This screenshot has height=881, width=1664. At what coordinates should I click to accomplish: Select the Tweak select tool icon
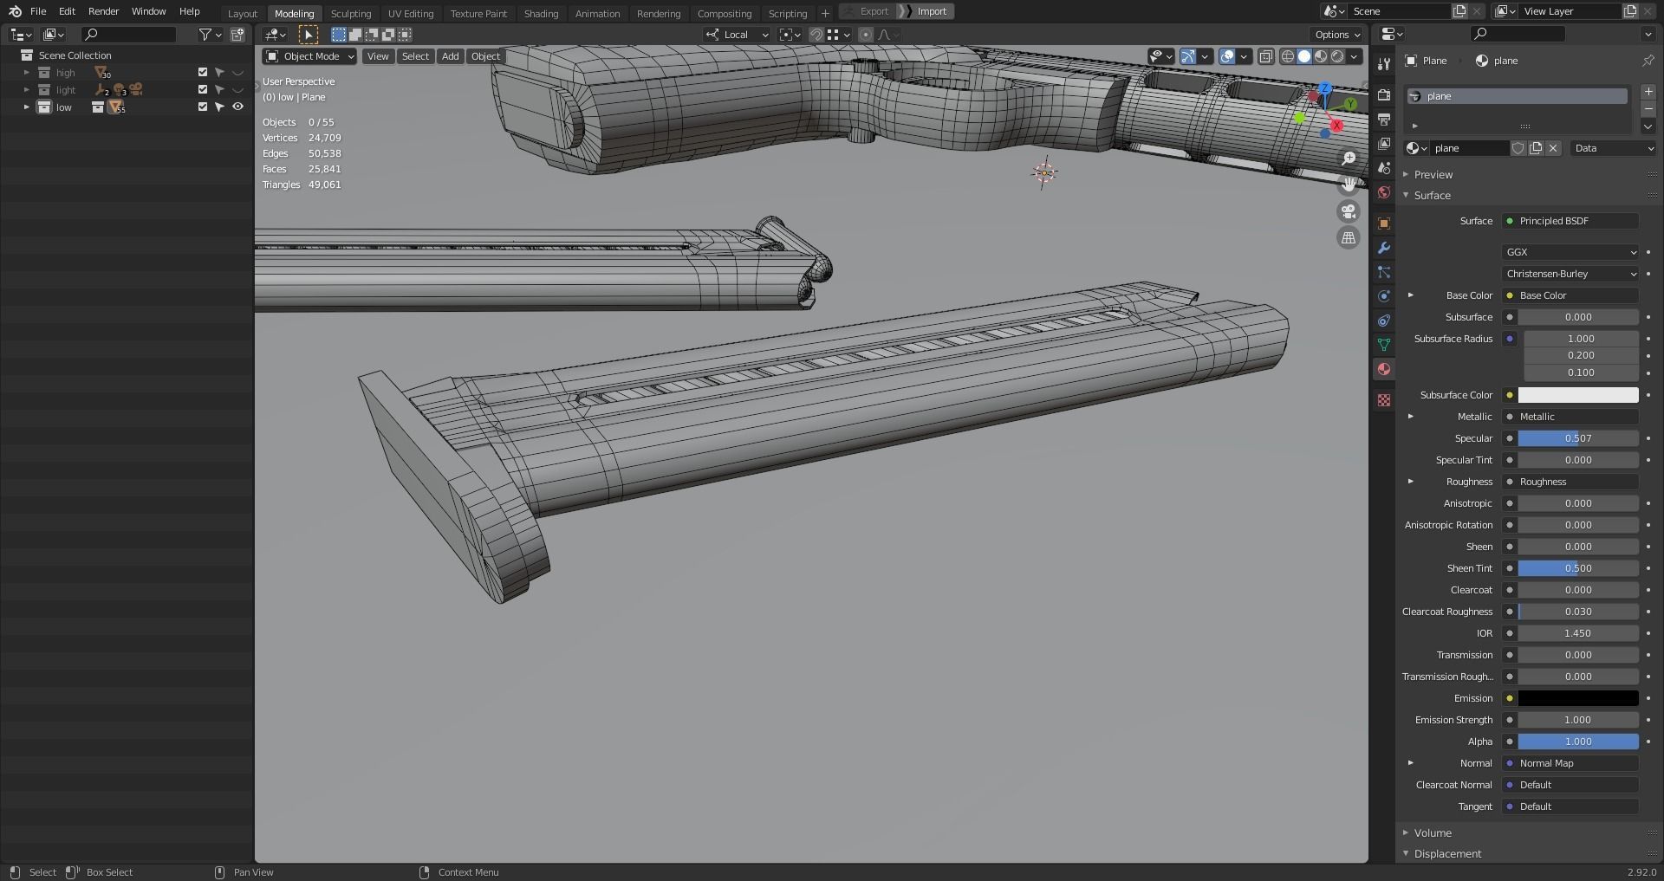(309, 35)
